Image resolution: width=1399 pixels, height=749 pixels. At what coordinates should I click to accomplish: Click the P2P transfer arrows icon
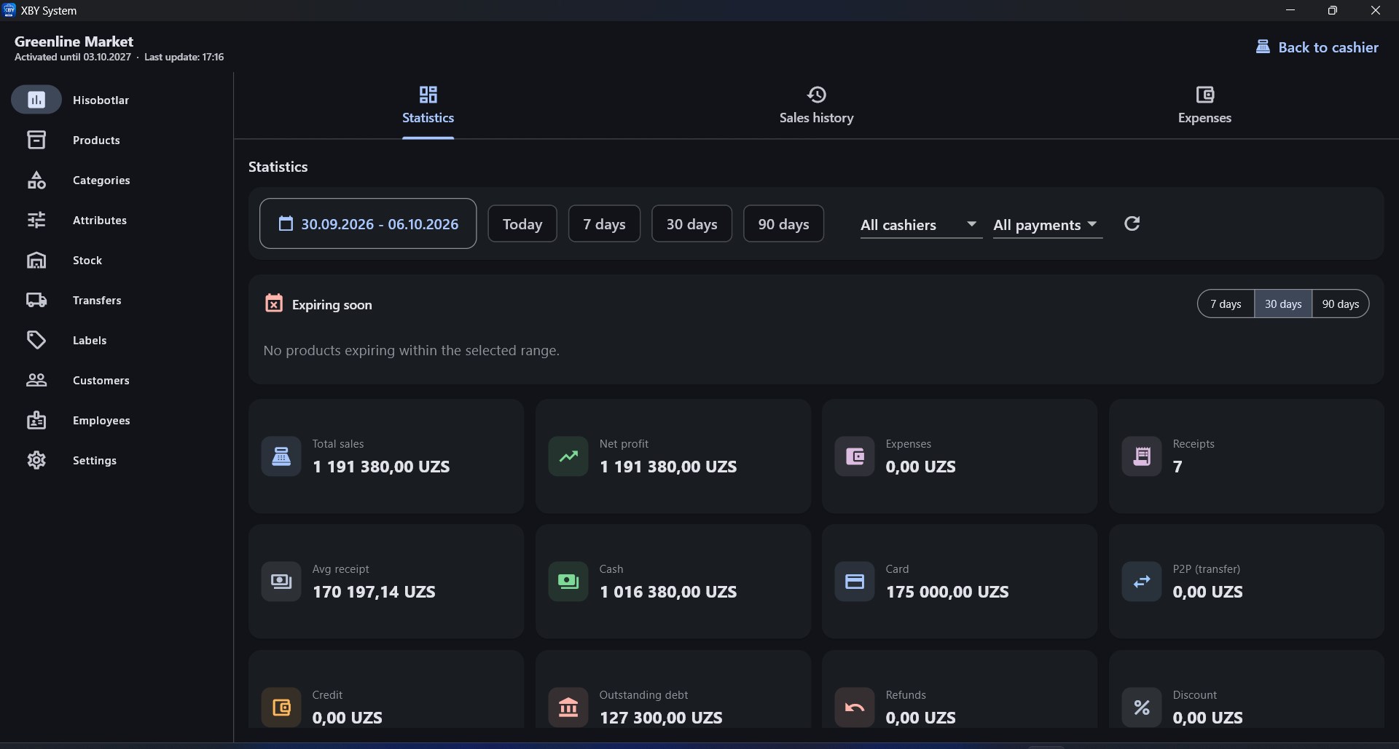click(x=1142, y=582)
